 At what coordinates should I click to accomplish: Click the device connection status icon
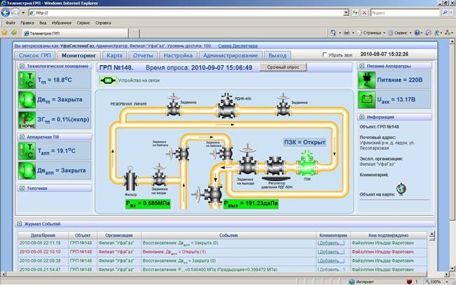[108, 80]
